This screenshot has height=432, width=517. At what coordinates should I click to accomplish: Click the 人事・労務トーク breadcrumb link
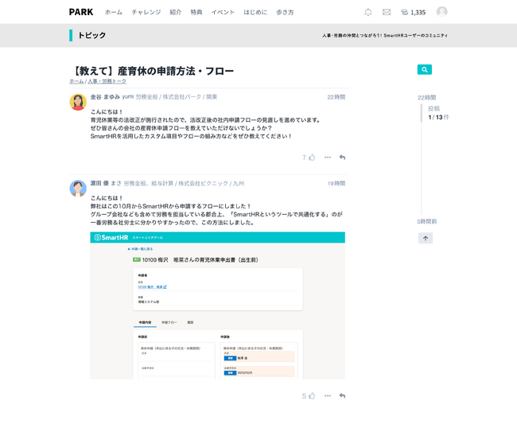107,81
